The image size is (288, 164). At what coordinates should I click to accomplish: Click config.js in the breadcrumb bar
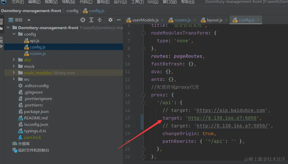94,11
